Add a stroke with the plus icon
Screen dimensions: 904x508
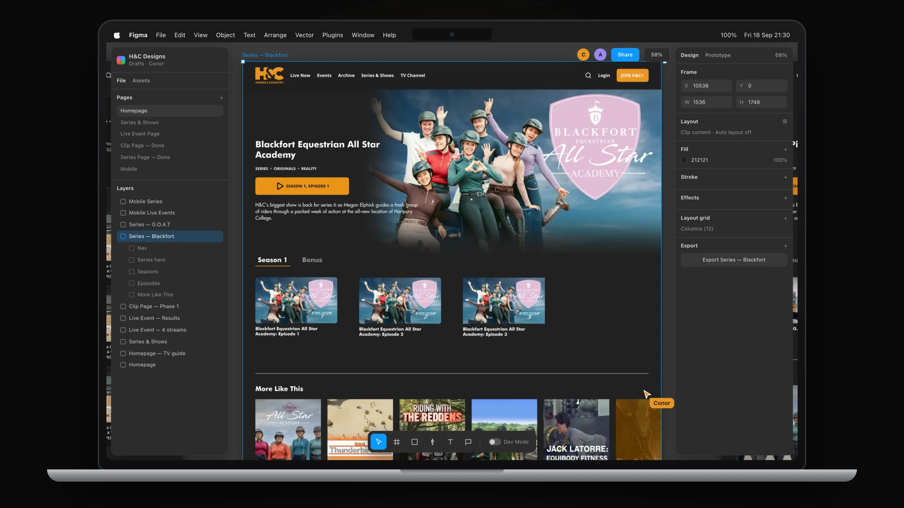coord(785,177)
